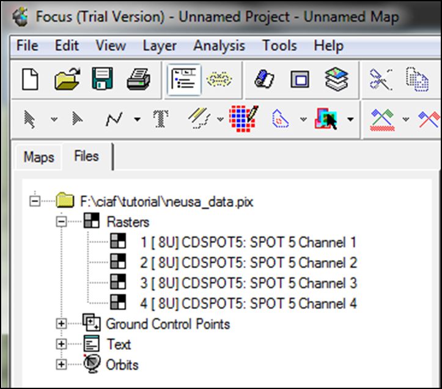
Task: Open dropdown arrow beside pointer selection tool
Action: coord(54,120)
